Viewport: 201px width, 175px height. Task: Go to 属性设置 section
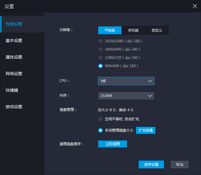[14, 57]
